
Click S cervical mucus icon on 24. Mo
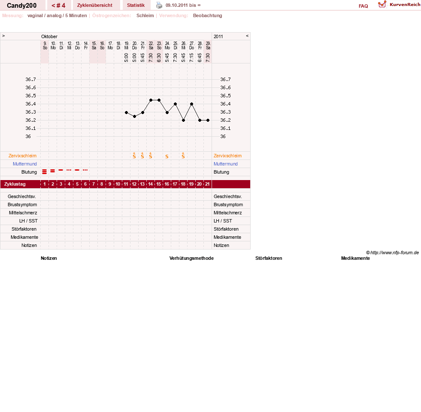(167, 156)
